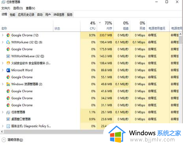This screenshot has height=145, width=183.
Task: Switch to the 详细信息 tab
Action: [x=59, y=15]
